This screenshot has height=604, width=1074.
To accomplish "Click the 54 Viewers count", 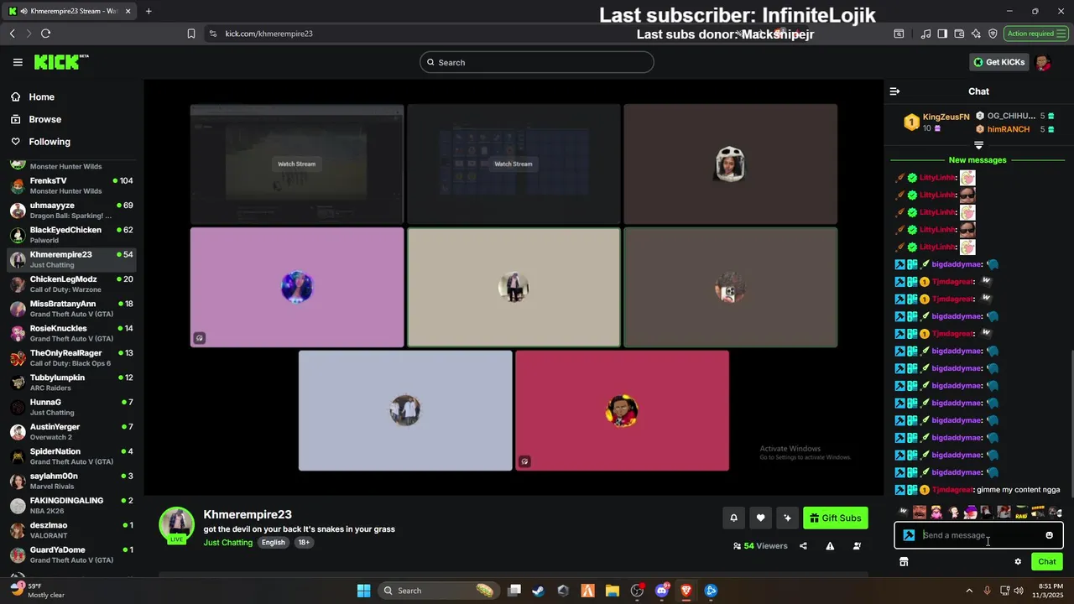I will (760, 546).
